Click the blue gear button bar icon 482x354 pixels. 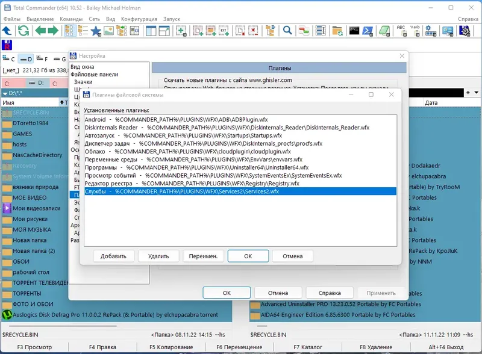(x=430, y=31)
